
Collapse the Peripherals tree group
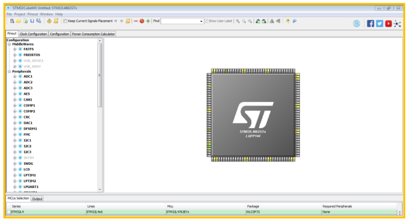coord(9,71)
